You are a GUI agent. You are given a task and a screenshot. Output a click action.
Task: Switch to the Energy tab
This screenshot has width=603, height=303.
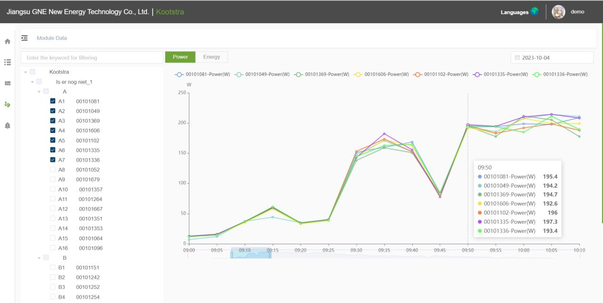pos(211,57)
